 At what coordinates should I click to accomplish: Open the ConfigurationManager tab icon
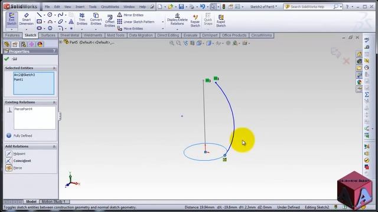[23, 44]
